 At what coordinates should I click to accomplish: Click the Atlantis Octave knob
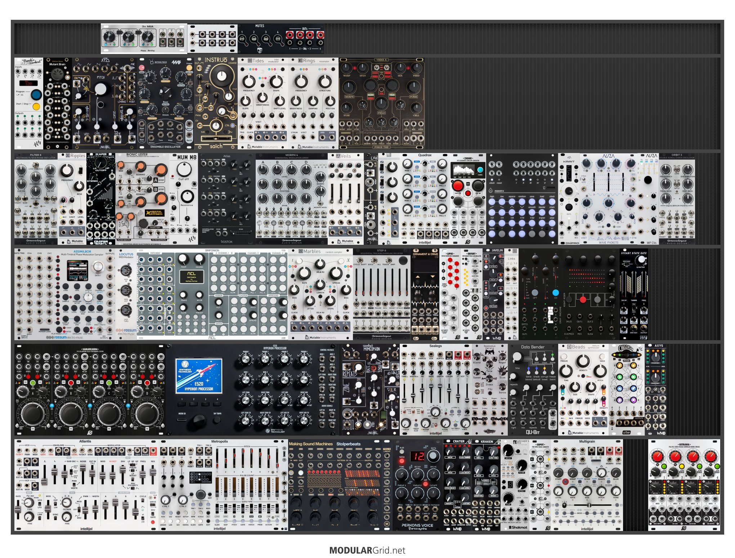tap(67, 502)
